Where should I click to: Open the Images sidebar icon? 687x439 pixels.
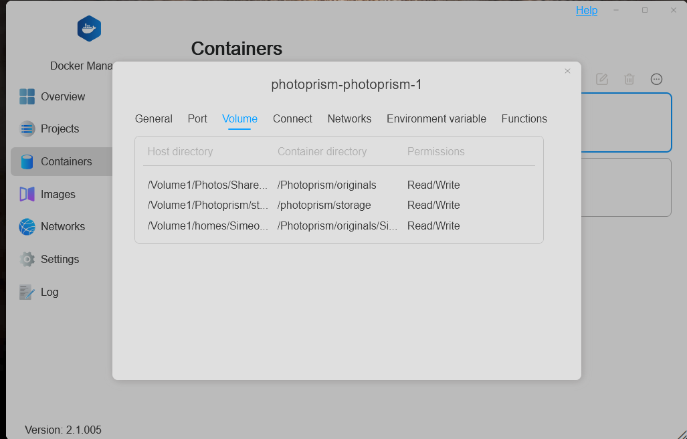(x=27, y=194)
